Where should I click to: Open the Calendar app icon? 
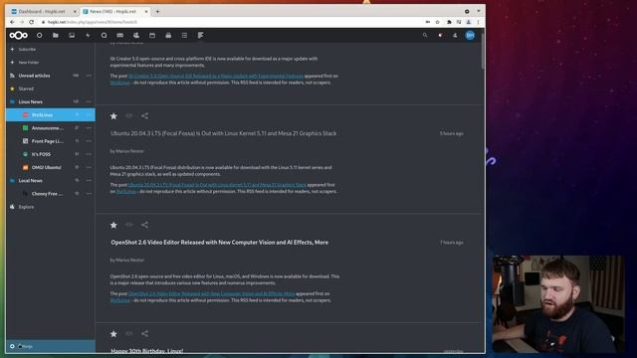click(x=152, y=36)
